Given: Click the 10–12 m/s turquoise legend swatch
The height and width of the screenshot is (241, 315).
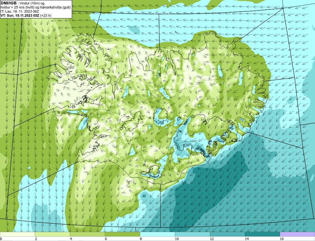Looking at the screenshot, I should [x=192, y=234].
